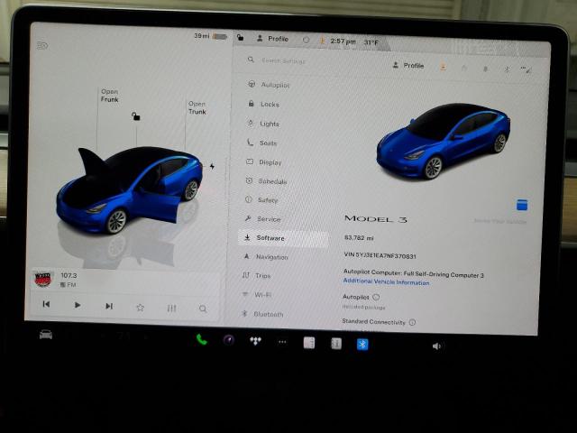The height and width of the screenshot is (433, 577).
Task: Tap the Bluetooth icon in settings header
Action: coord(507,69)
